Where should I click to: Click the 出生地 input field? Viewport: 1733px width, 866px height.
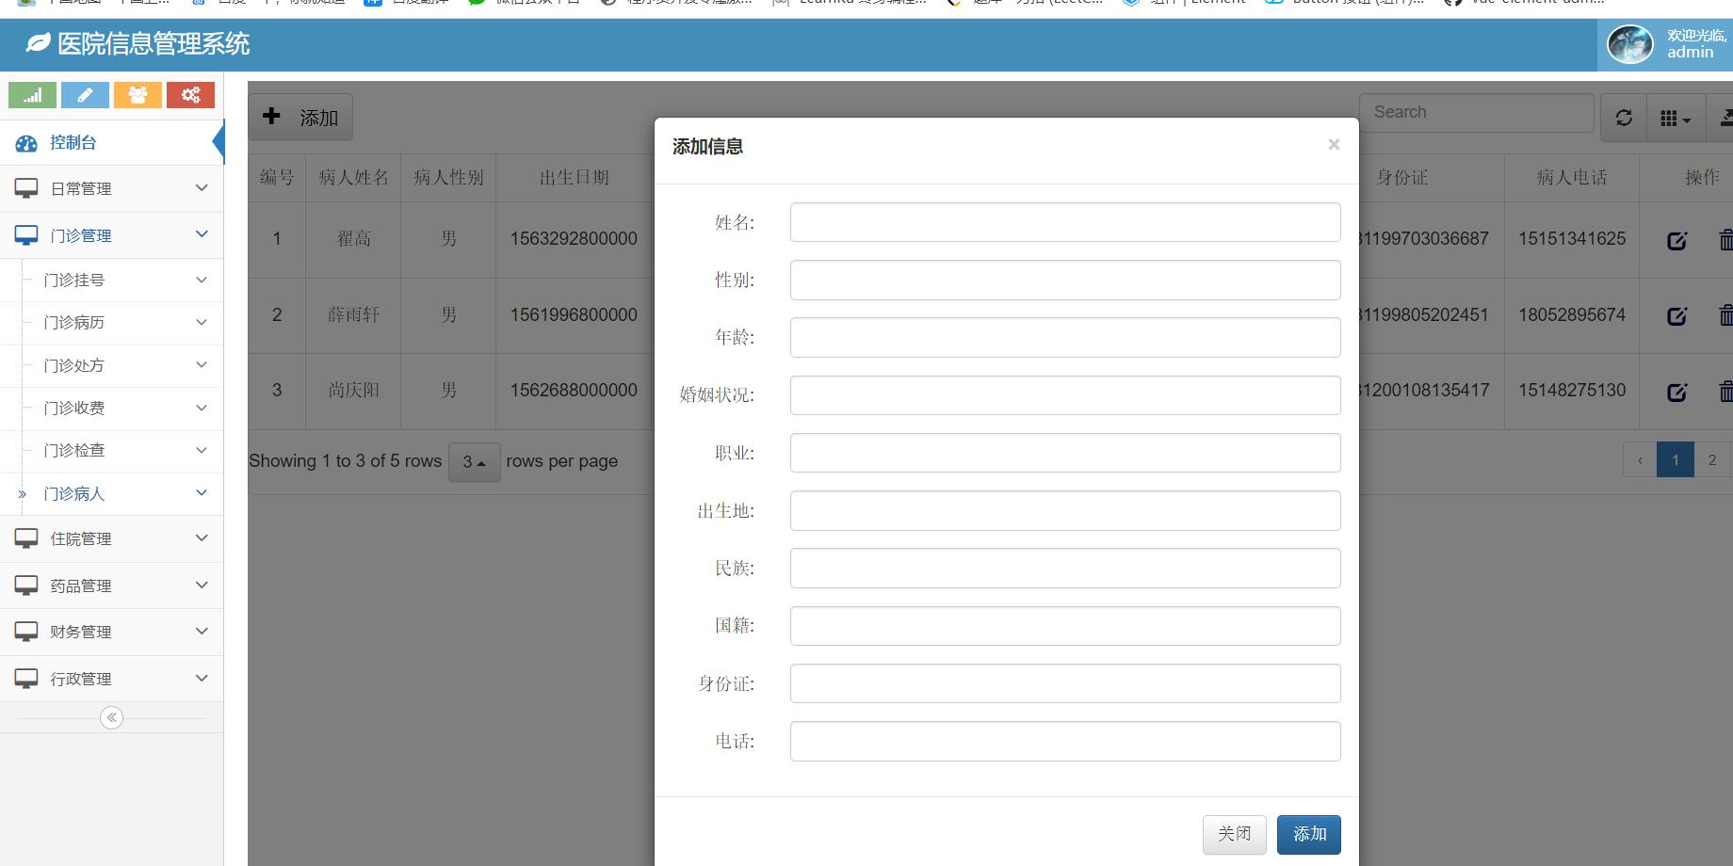click(x=1065, y=510)
